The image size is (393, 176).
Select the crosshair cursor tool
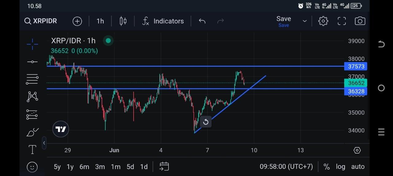click(x=32, y=44)
